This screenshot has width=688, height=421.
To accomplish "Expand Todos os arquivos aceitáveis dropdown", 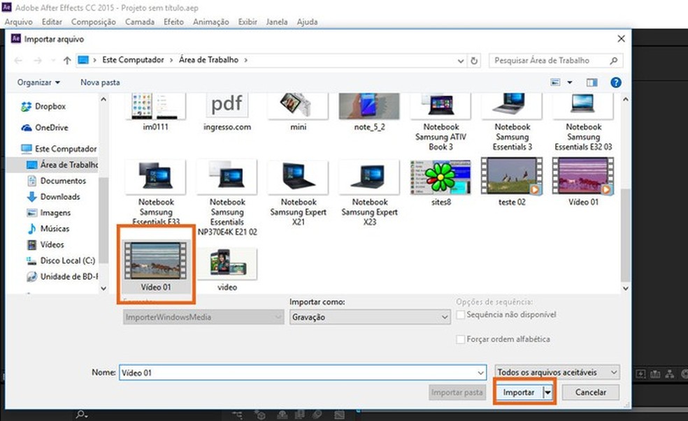I will (x=557, y=373).
